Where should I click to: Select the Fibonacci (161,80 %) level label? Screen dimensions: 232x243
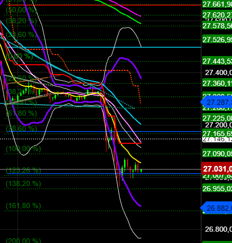(x=24, y=205)
